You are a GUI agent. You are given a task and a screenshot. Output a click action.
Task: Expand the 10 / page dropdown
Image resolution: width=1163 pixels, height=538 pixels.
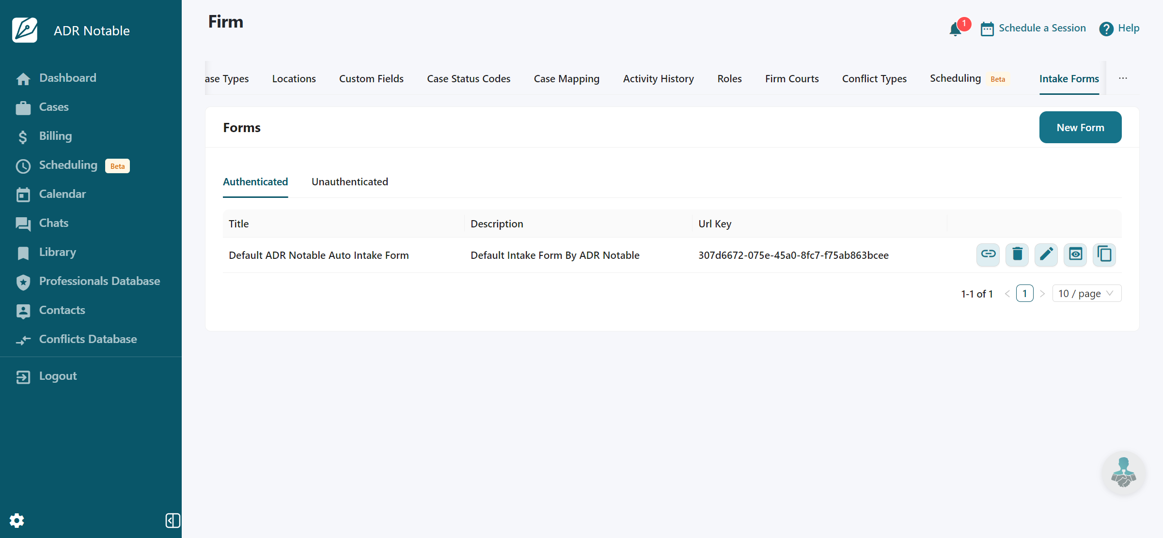1086,294
